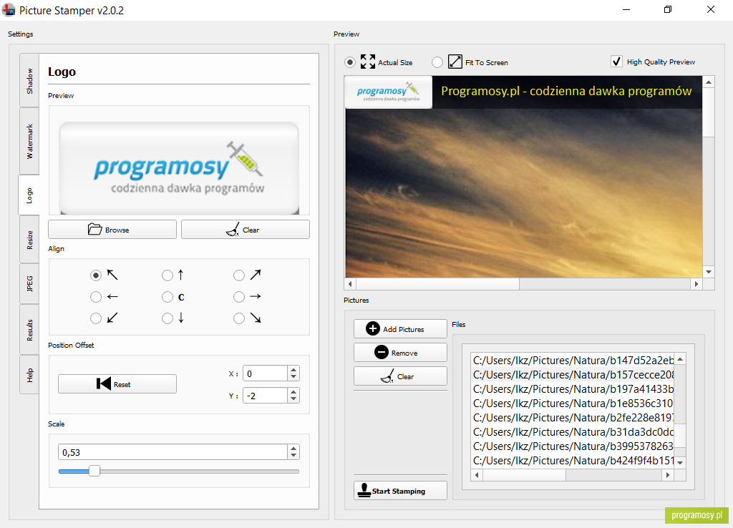The height and width of the screenshot is (528, 733).
Task: Clear the pictures list
Action: point(400,376)
